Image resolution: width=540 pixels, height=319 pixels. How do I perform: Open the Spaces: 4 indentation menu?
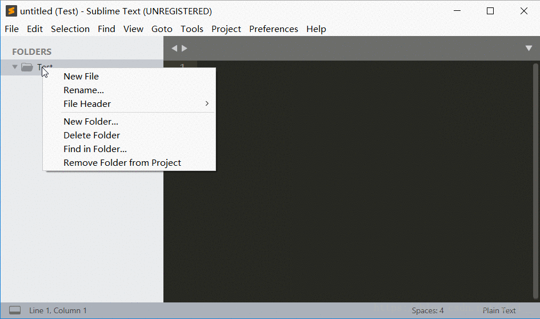tap(428, 310)
